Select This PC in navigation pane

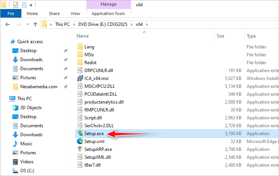coord(24,98)
